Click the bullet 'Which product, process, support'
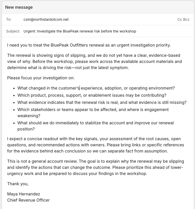Image resolution: width=195 pixels, height=209 pixels. point(92,95)
